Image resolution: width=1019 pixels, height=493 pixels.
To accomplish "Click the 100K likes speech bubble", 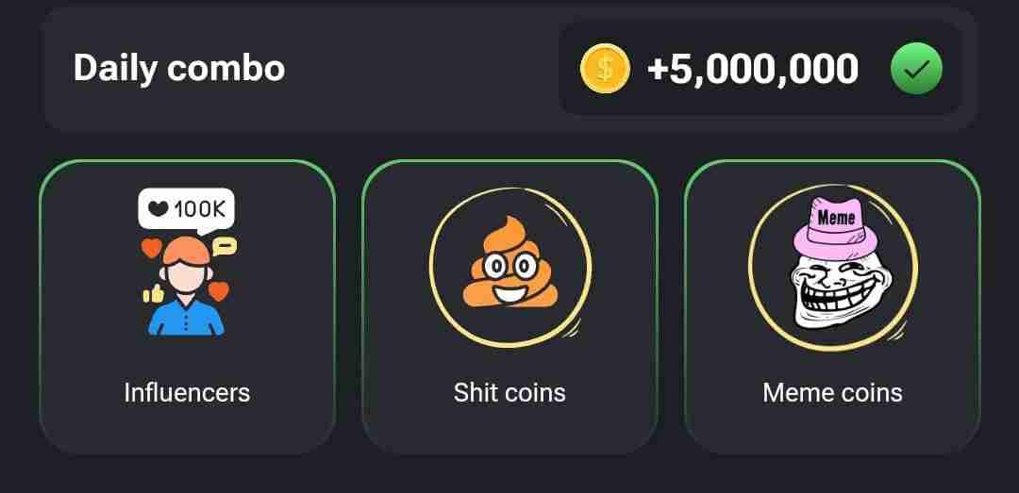I will click(187, 209).
